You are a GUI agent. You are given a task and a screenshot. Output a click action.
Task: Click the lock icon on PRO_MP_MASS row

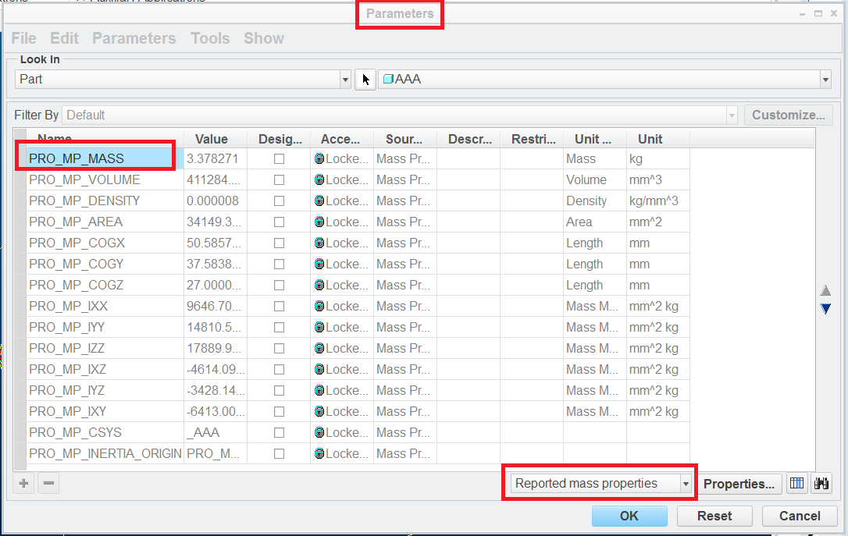[x=319, y=158]
